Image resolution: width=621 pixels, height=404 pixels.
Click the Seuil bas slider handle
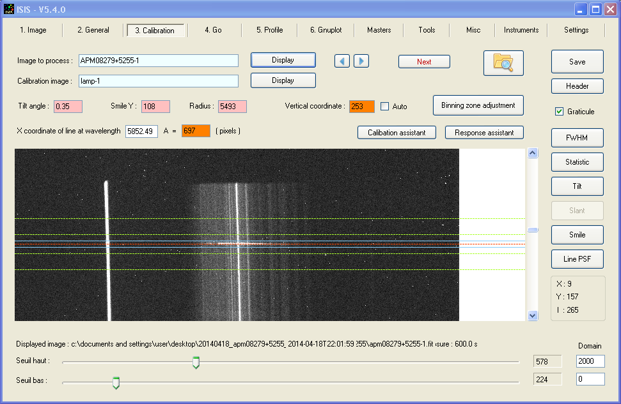click(116, 383)
